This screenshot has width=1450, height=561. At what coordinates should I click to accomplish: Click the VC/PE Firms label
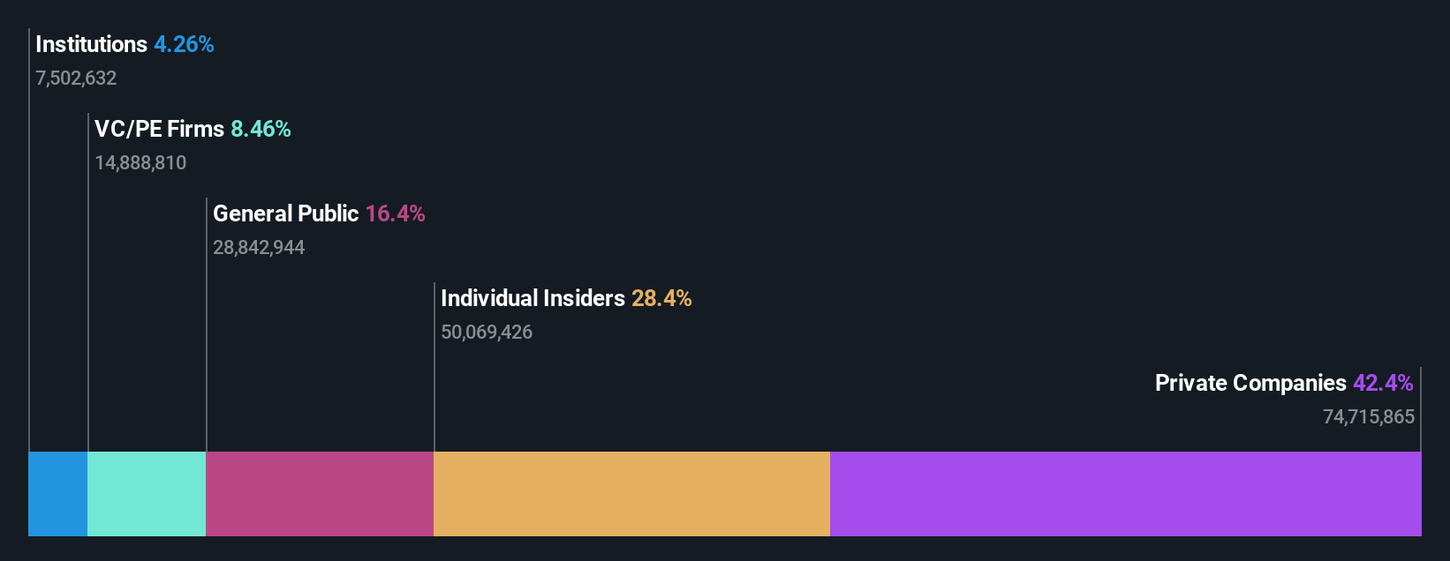click(x=159, y=129)
